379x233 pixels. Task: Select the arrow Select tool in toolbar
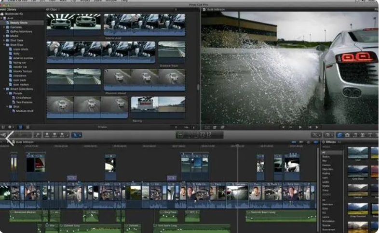point(75,135)
